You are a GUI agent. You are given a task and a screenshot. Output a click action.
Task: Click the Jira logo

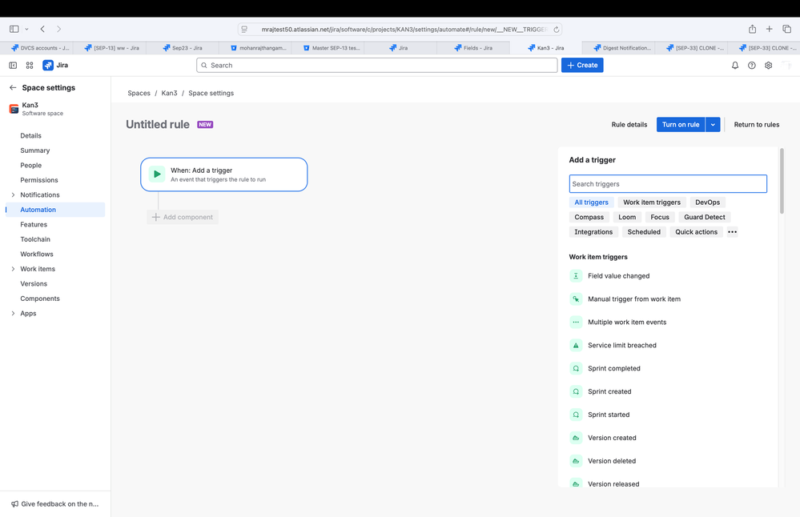coord(55,66)
